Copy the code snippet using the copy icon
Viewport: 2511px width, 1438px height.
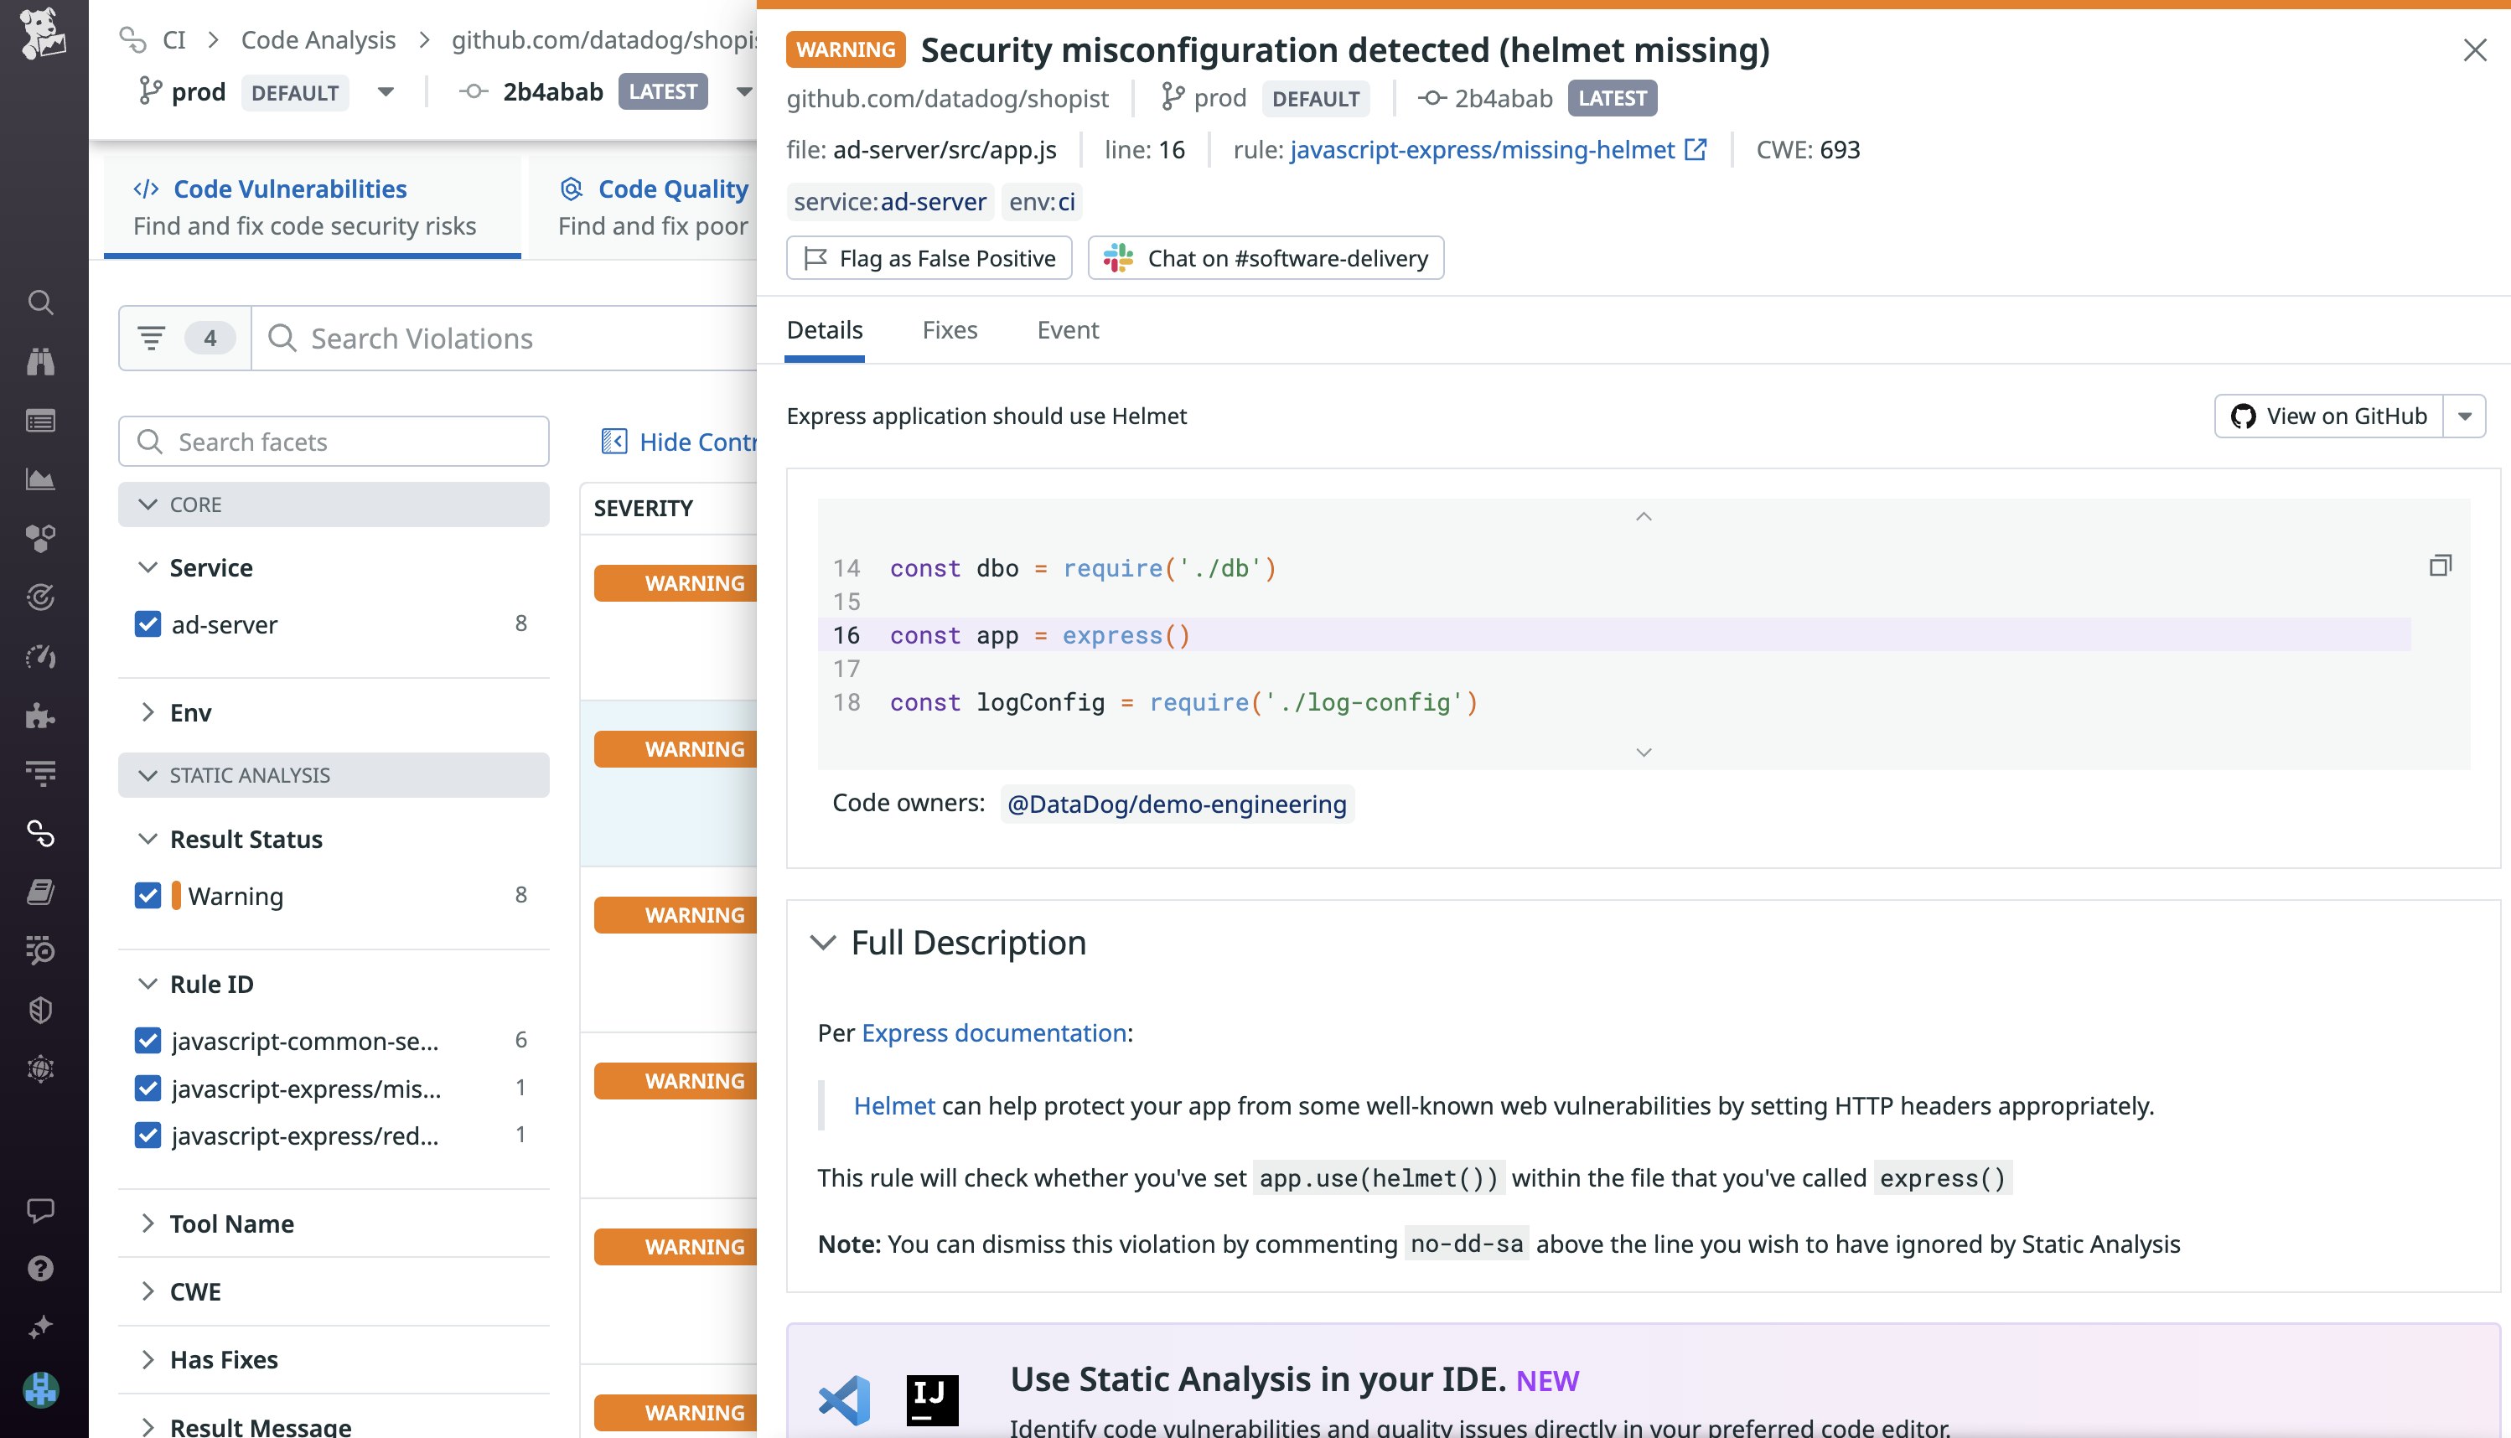coord(2441,565)
